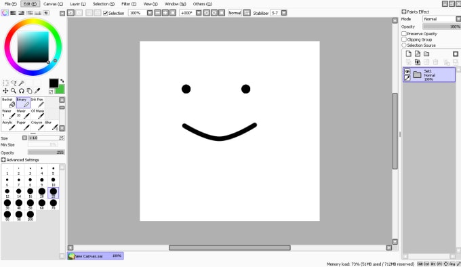Open the Canvas menu
Viewport: 461px width, 267px height.
tap(53, 4)
